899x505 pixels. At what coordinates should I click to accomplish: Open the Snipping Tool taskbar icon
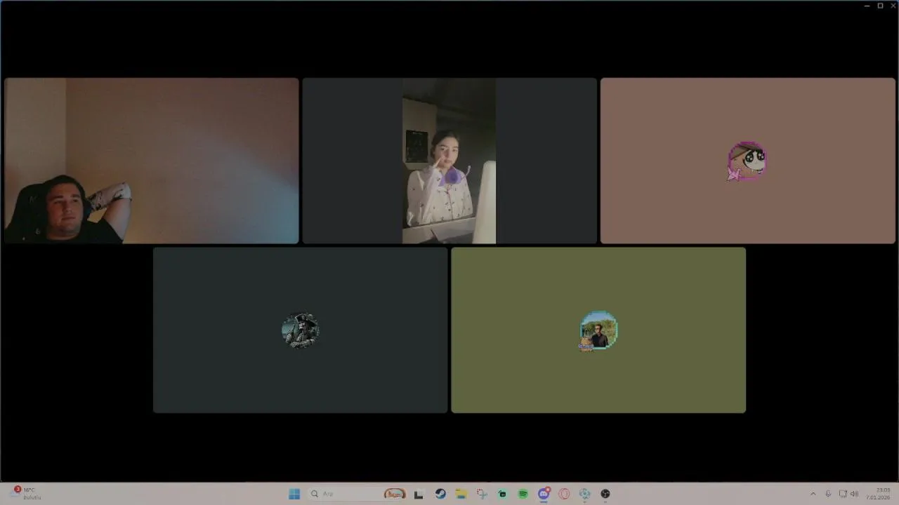482,494
